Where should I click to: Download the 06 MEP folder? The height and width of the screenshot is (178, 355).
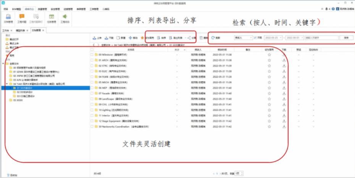click(284, 88)
